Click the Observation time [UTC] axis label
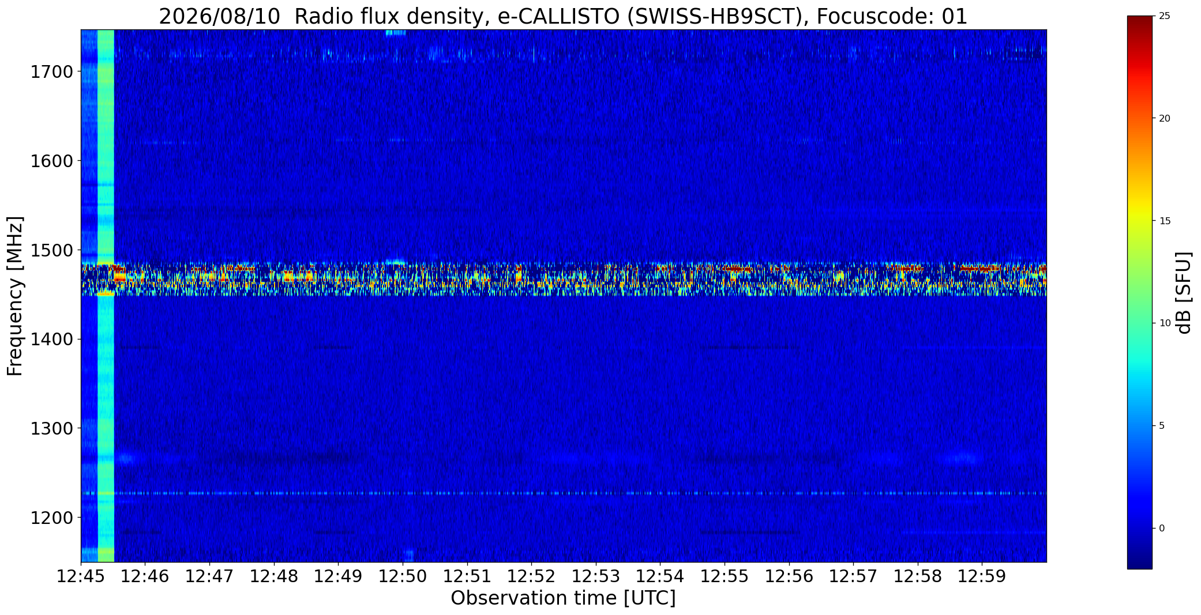1201x615 pixels. [x=563, y=598]
